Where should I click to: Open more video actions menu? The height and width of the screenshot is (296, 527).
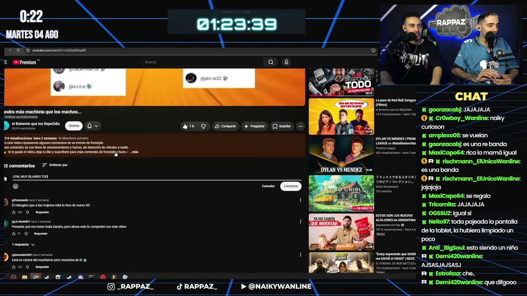coord(301,126)
